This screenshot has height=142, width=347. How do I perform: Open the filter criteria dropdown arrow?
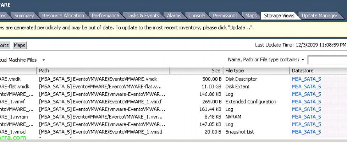pos(303,60)
